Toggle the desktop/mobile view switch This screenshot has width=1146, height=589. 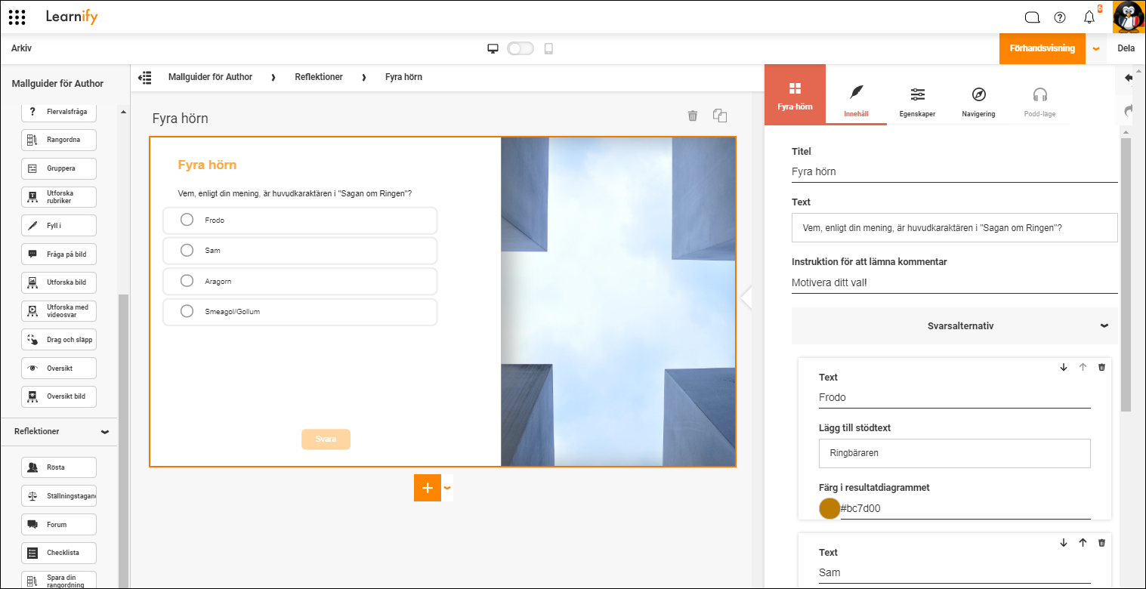click(x=520, y=48)
